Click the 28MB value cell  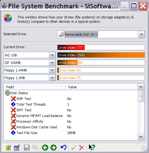point(71,133)
